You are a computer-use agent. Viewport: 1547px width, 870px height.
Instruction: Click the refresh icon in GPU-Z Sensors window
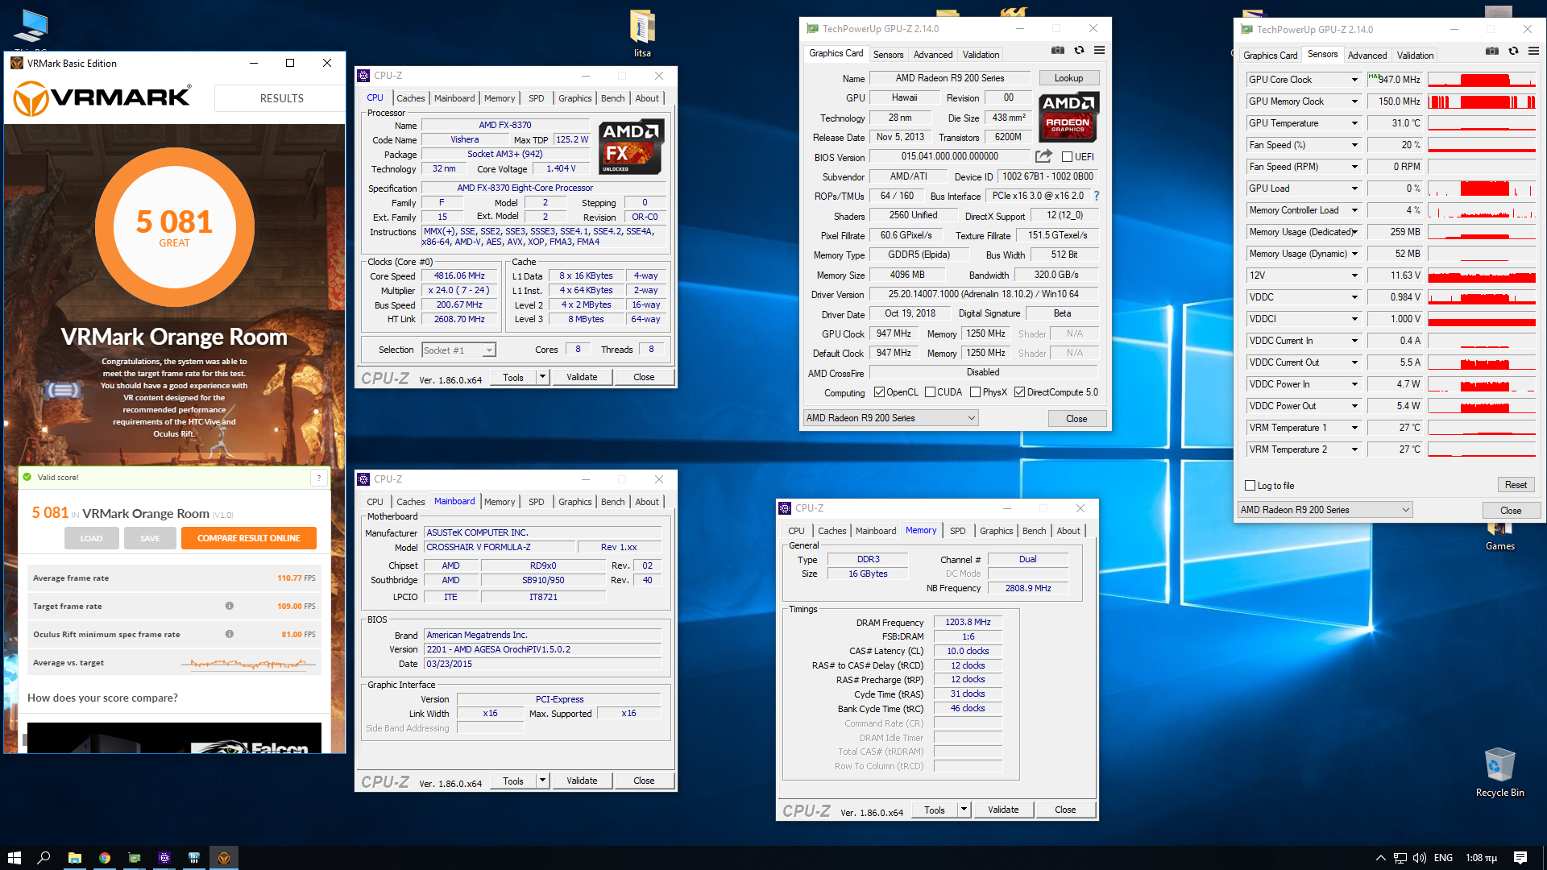[x=1513, y=52]
